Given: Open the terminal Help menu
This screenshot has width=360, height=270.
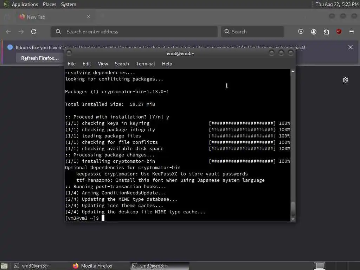Looking at the screenshot, I should (167, 64).
